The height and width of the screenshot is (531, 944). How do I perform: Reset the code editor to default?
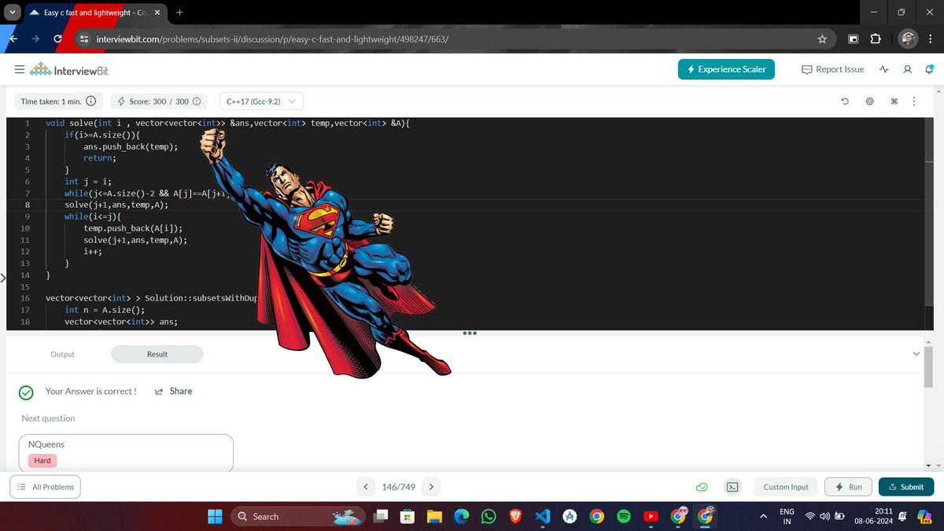pos(844,101)
